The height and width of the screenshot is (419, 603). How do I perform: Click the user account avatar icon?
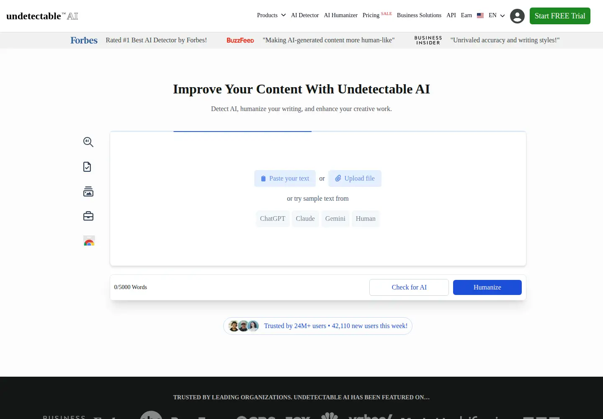517,16
